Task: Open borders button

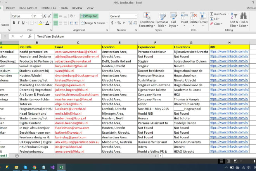Action: pos(32,23)
